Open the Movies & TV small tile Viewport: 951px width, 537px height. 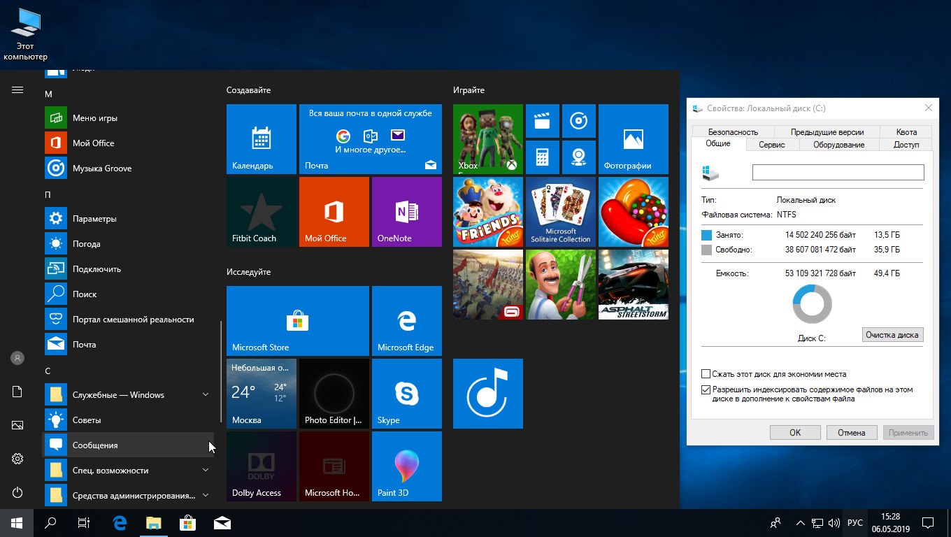[543, 121]
